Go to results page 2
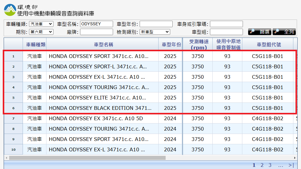Viewport: 301px width, 169px height. click(x=262, y=165)
